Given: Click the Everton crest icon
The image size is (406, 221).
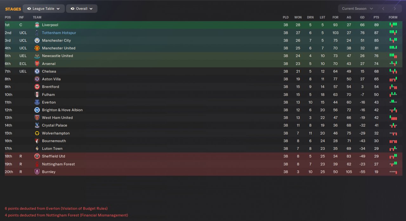Looking at the screenshot, I should (37, 102).
